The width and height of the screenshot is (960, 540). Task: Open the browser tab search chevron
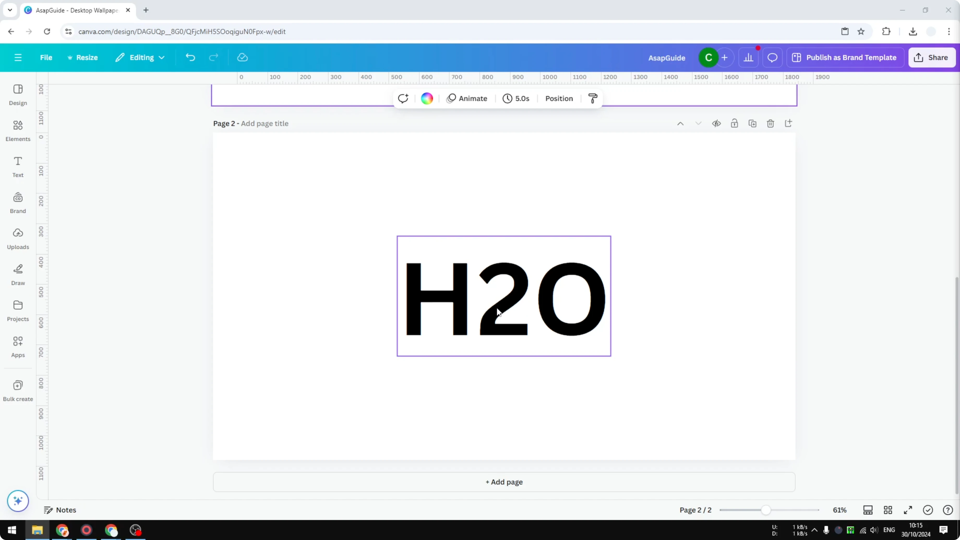pos(10,10)
